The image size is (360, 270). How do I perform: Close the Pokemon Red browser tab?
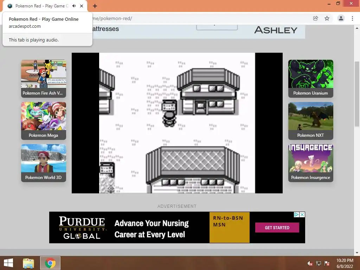point(82,6)
